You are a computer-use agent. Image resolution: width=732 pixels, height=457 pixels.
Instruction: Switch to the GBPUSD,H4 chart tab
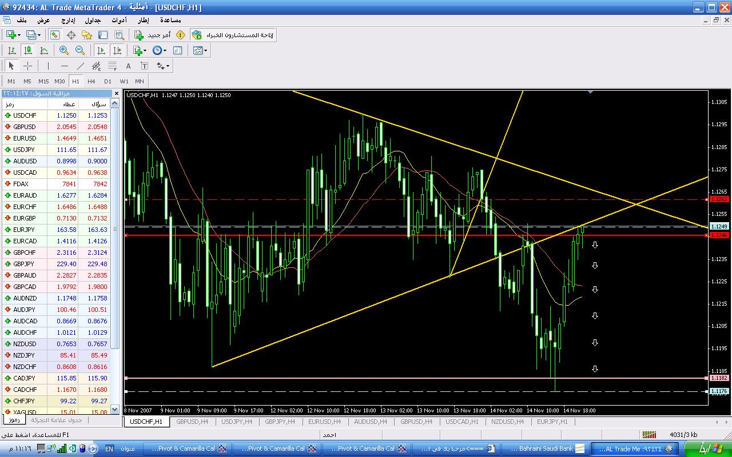(x=192, y=422)
